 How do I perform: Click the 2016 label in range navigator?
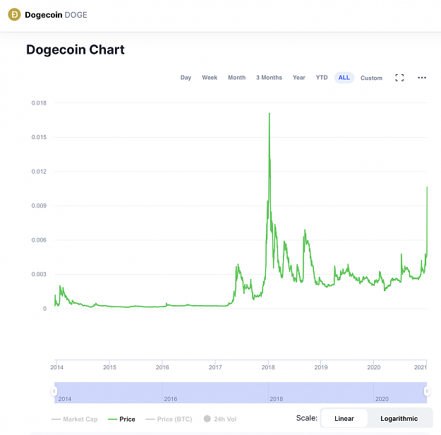coord(171,399)
